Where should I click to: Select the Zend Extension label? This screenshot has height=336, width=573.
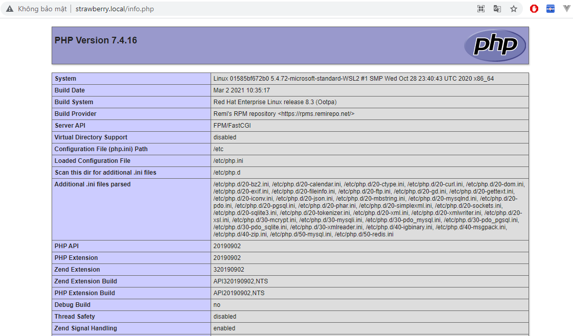pos(77,269)
